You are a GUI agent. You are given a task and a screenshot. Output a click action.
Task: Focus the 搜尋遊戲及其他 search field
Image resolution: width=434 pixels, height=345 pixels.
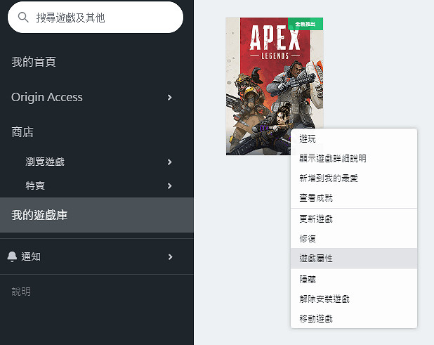96,18
